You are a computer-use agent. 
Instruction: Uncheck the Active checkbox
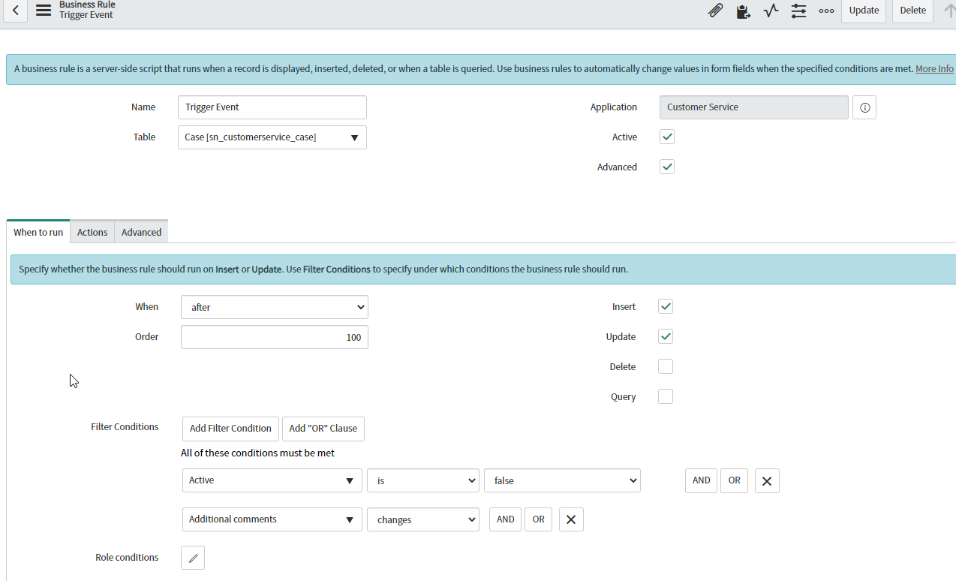point(666,137)
